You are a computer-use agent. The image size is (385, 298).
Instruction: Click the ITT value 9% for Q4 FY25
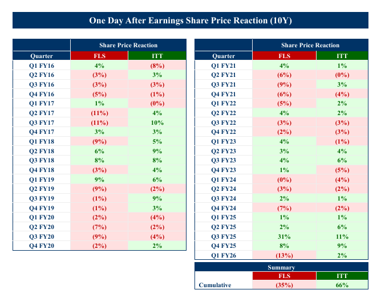point(342,246)
